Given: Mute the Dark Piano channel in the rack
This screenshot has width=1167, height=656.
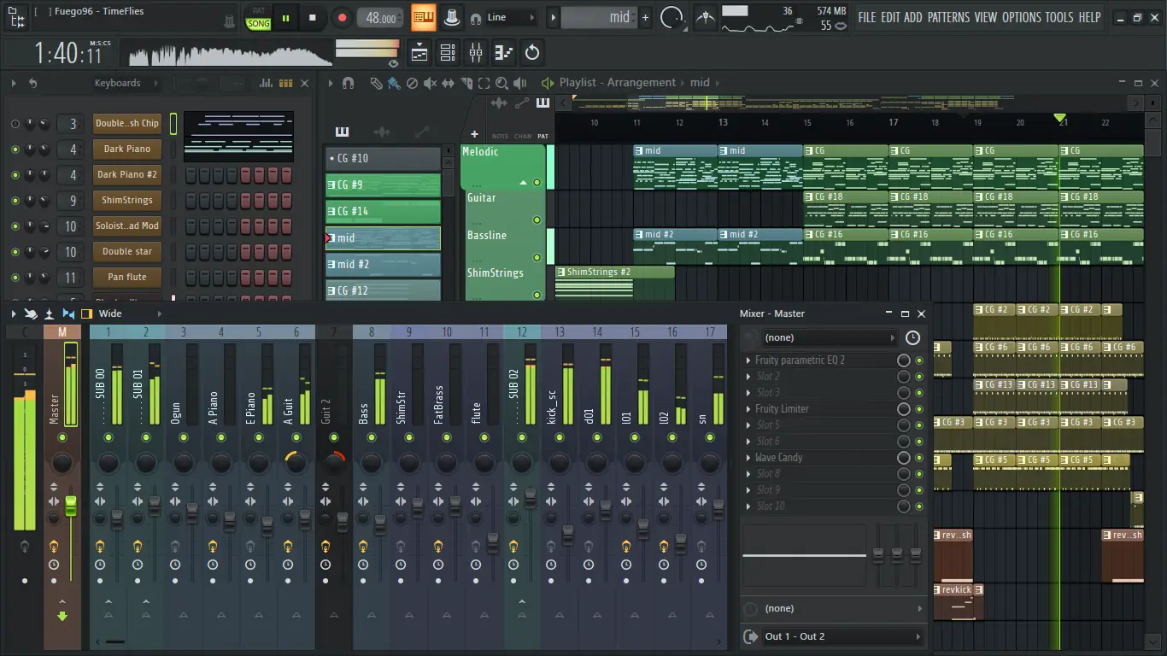Looking at the screenshot, I should 15,149.
